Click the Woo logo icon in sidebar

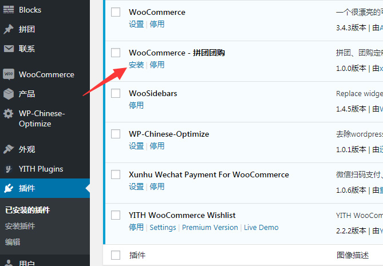point(9,74)
